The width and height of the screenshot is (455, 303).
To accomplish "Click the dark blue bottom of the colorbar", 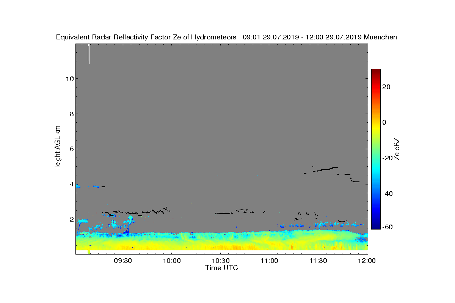I will coord(376,226).
